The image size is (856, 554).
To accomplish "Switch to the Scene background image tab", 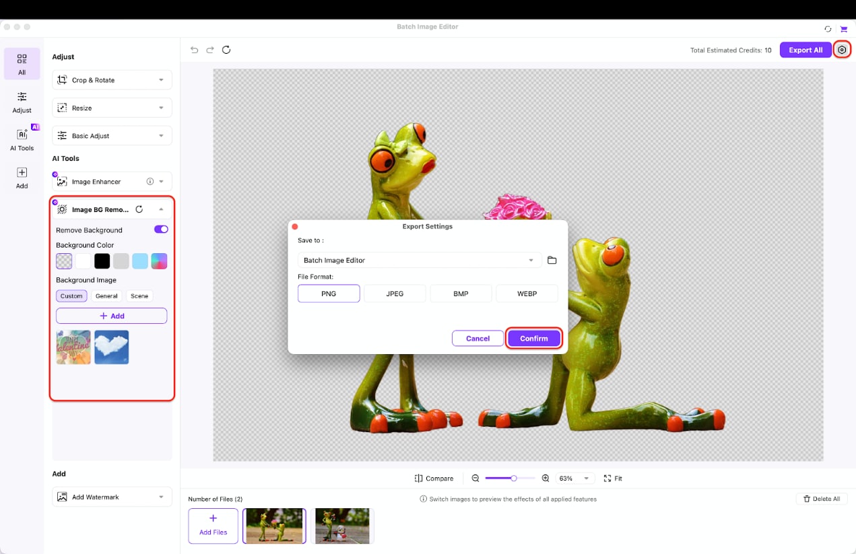I will 139,296.
